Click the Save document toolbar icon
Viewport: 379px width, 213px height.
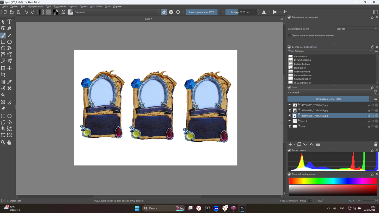18,12
